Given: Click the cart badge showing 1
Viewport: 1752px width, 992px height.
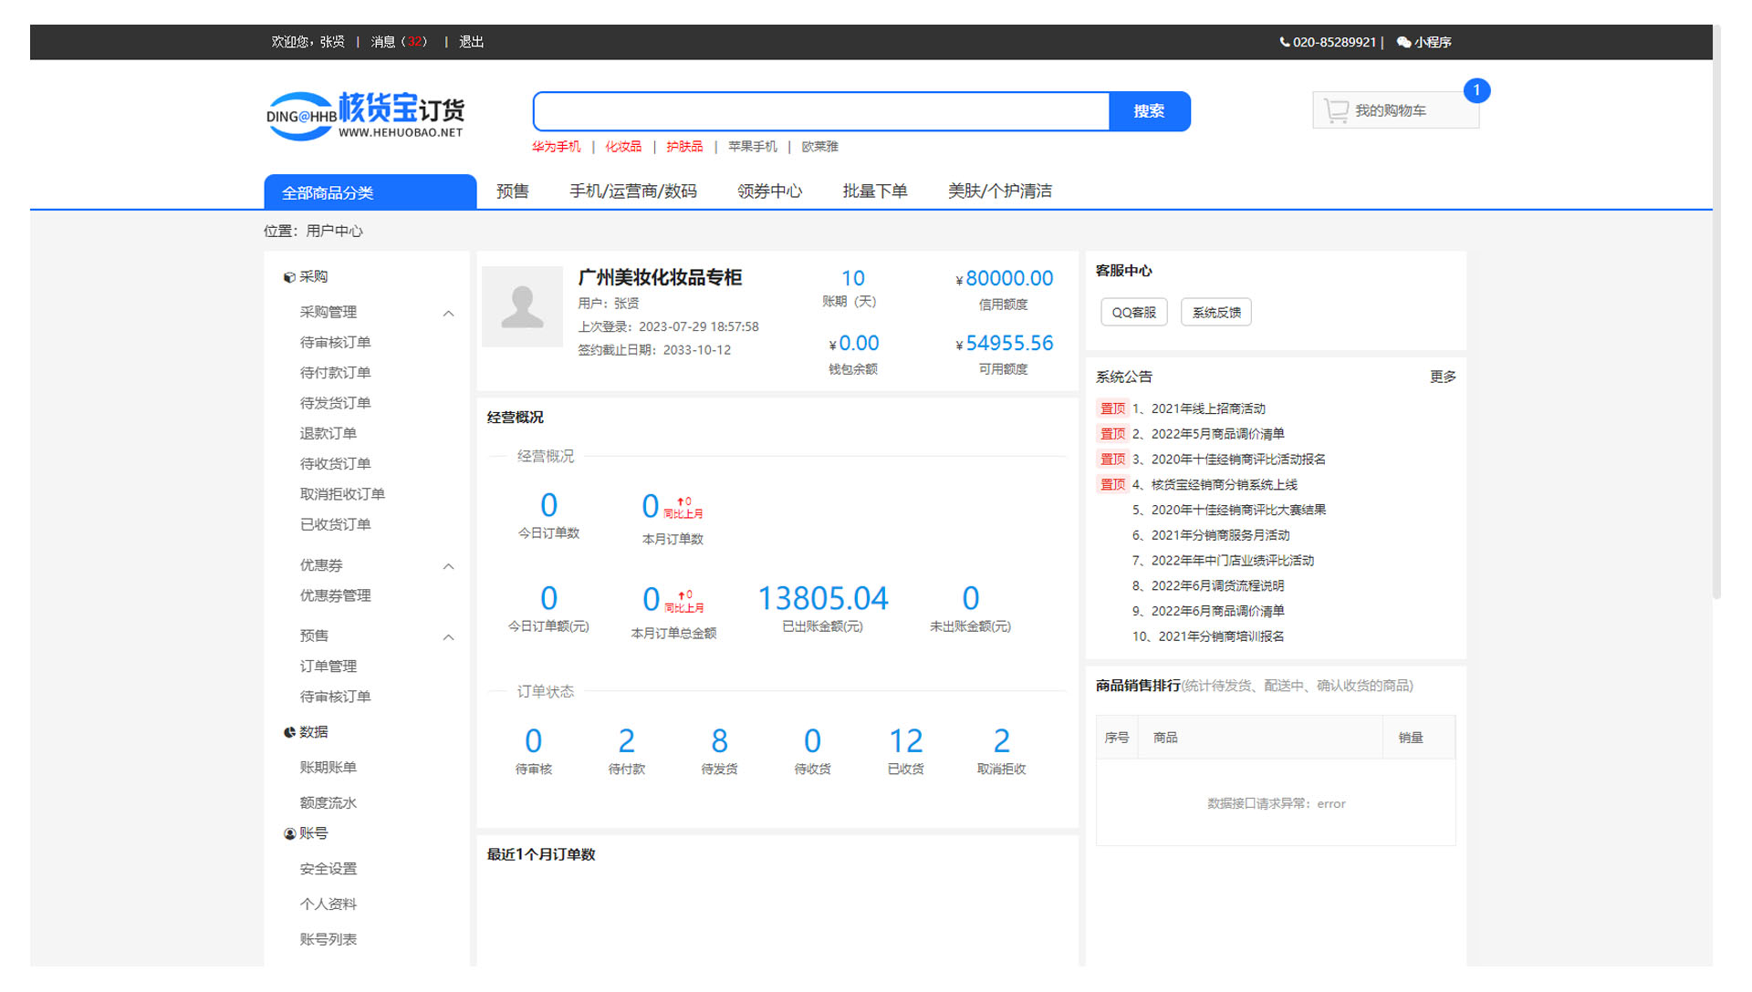Looking at the screenshot, I should pyautogui.click(x=1476, y=90).
